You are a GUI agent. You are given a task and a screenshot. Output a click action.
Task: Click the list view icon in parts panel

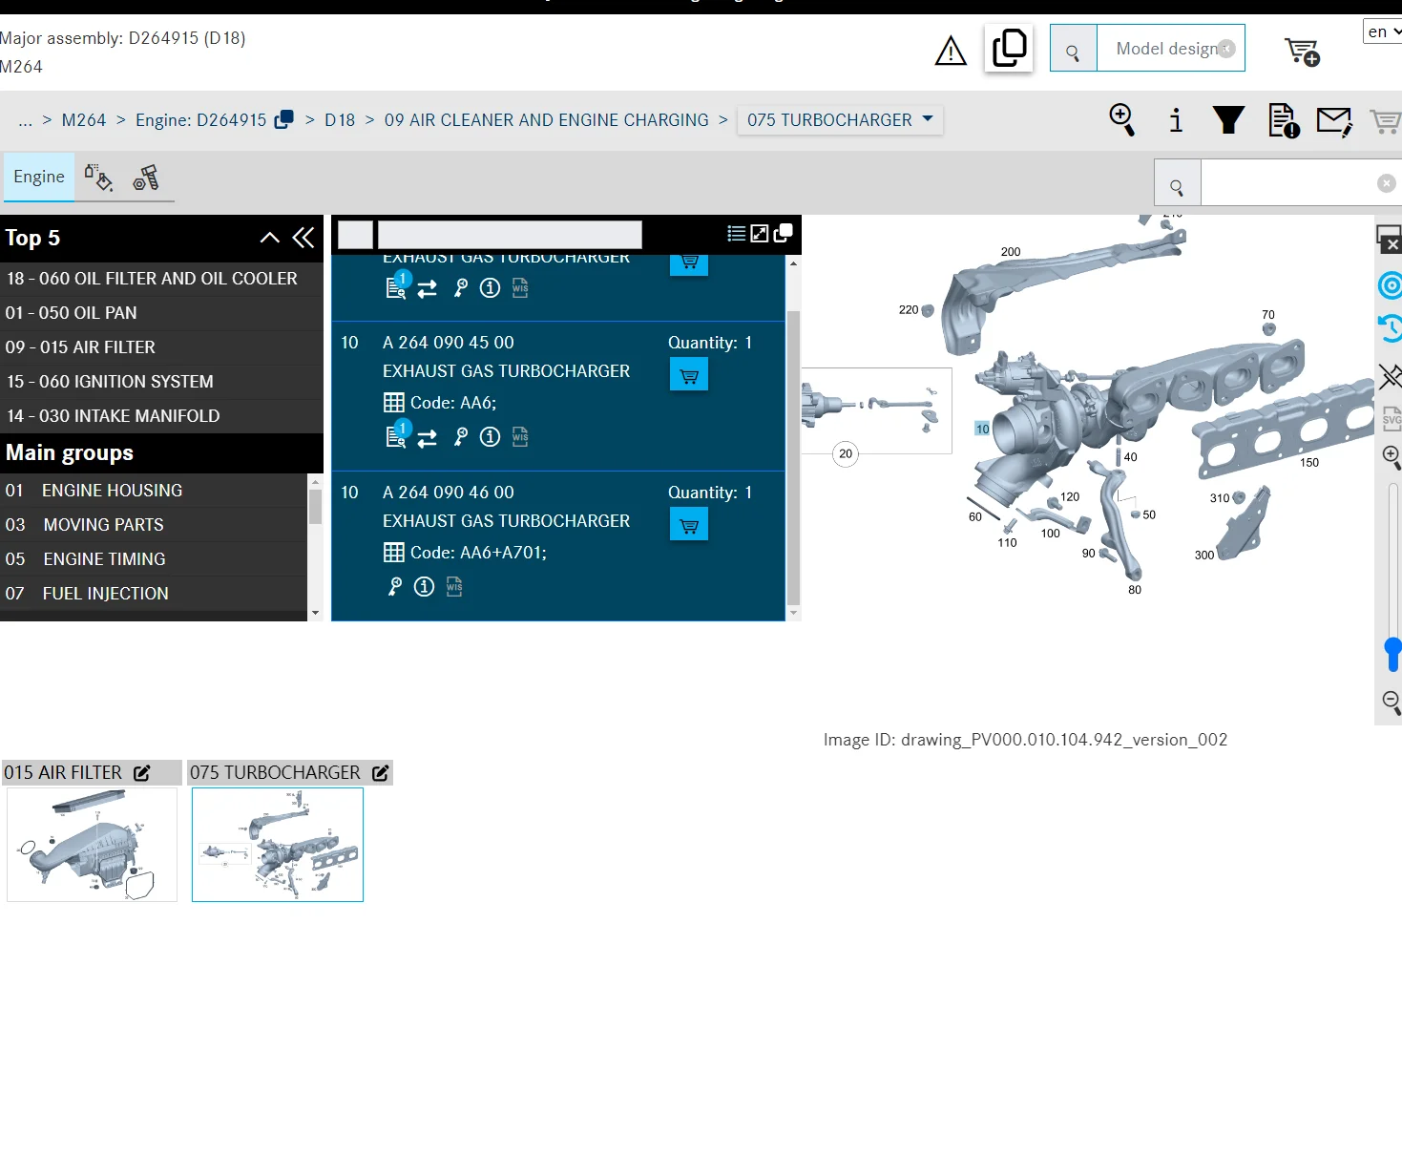(736, 234)
